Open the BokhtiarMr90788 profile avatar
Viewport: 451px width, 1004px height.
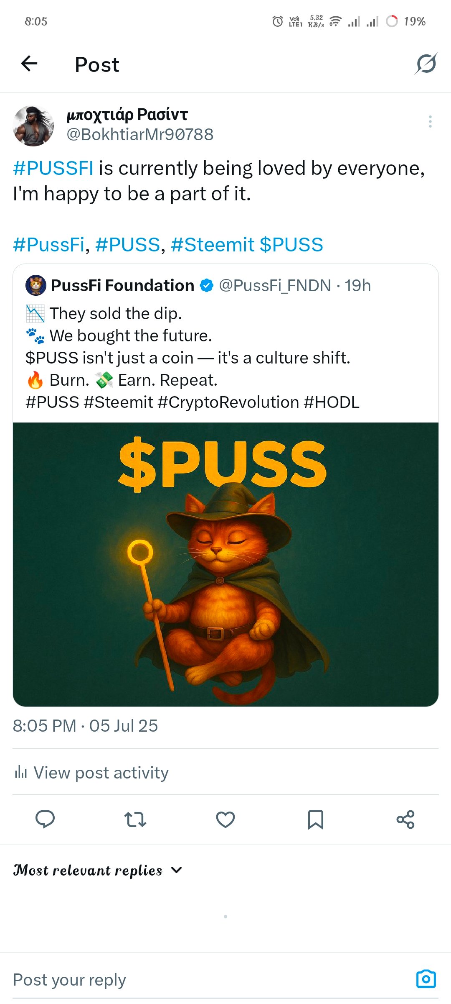33,125
